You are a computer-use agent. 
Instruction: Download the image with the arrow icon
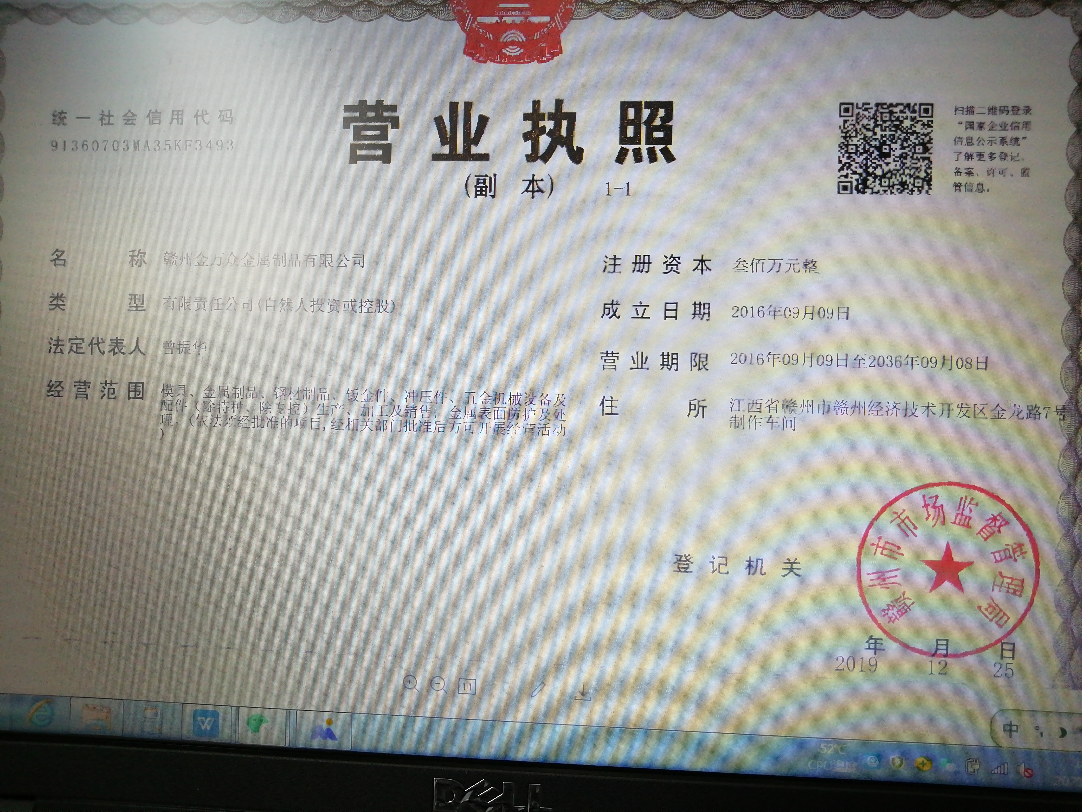coord(583,693)
